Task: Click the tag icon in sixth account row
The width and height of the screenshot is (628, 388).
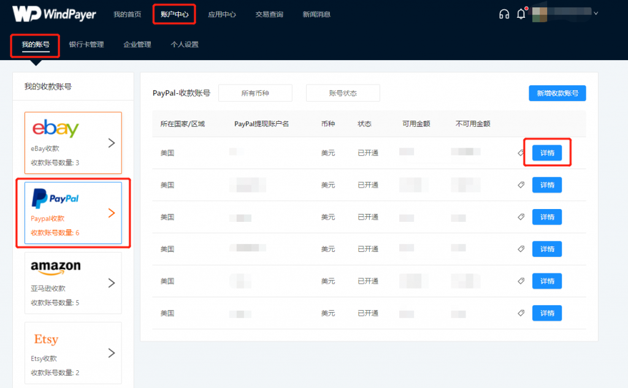Action: [521, 313]
